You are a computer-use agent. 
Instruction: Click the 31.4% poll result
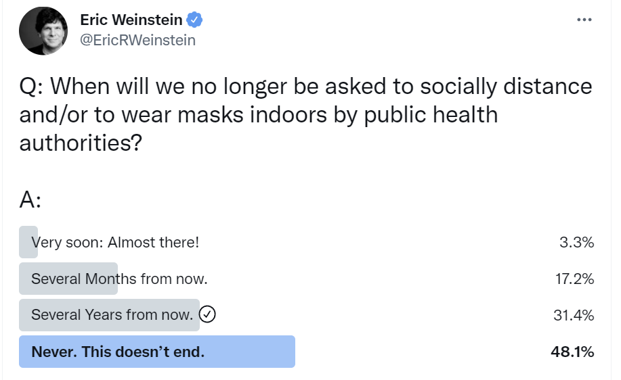574,314
